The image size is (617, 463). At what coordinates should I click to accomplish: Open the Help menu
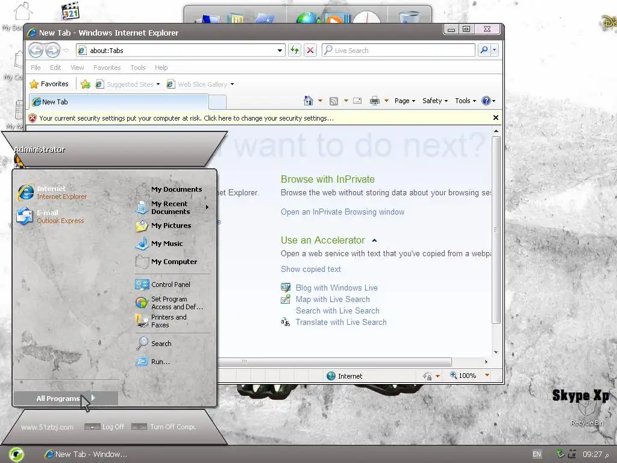click(161, 68)
